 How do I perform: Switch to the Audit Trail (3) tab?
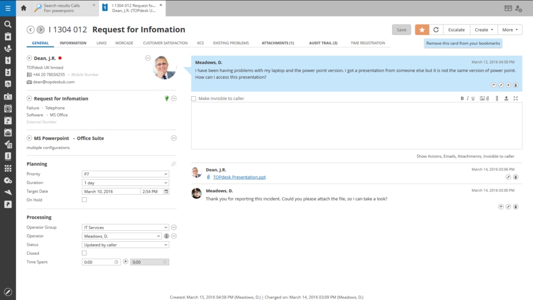323,43
